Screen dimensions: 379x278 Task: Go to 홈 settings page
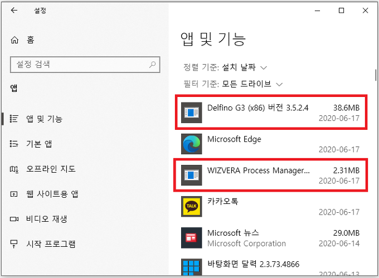pyautogui.click(x=31, y=40)
